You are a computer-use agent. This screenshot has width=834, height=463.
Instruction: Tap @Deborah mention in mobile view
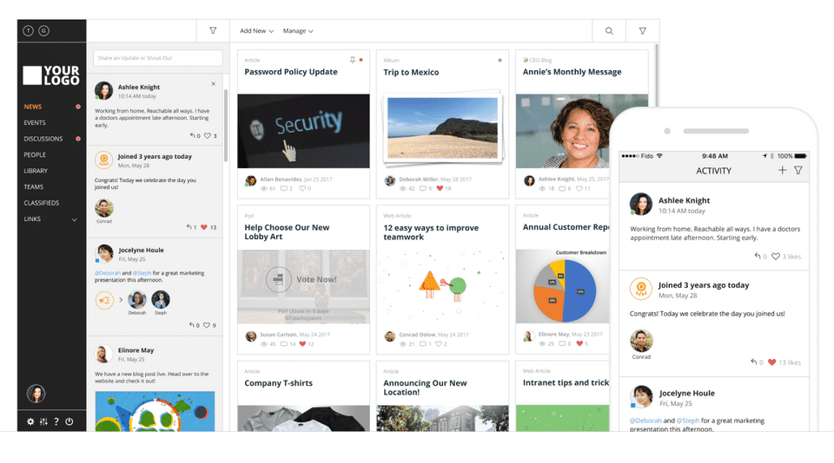(645, 421)
